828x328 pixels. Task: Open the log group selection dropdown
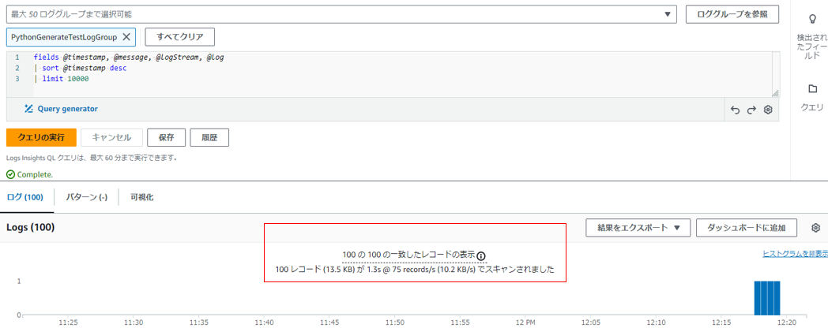coord(341,15)
